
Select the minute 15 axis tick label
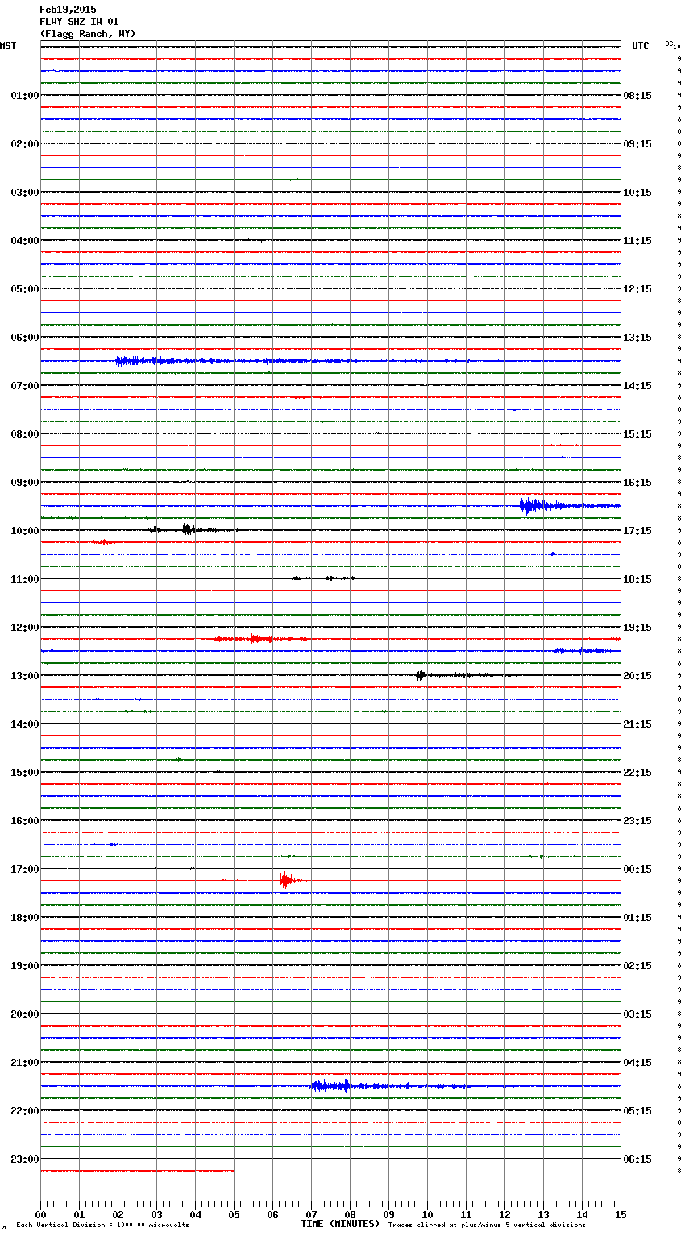pos(621,1215)
